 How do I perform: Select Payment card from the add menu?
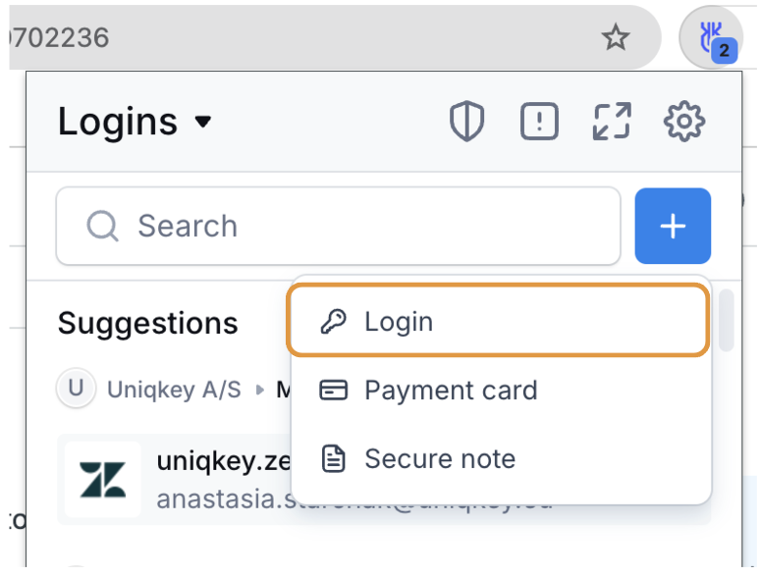click(499, 390)
